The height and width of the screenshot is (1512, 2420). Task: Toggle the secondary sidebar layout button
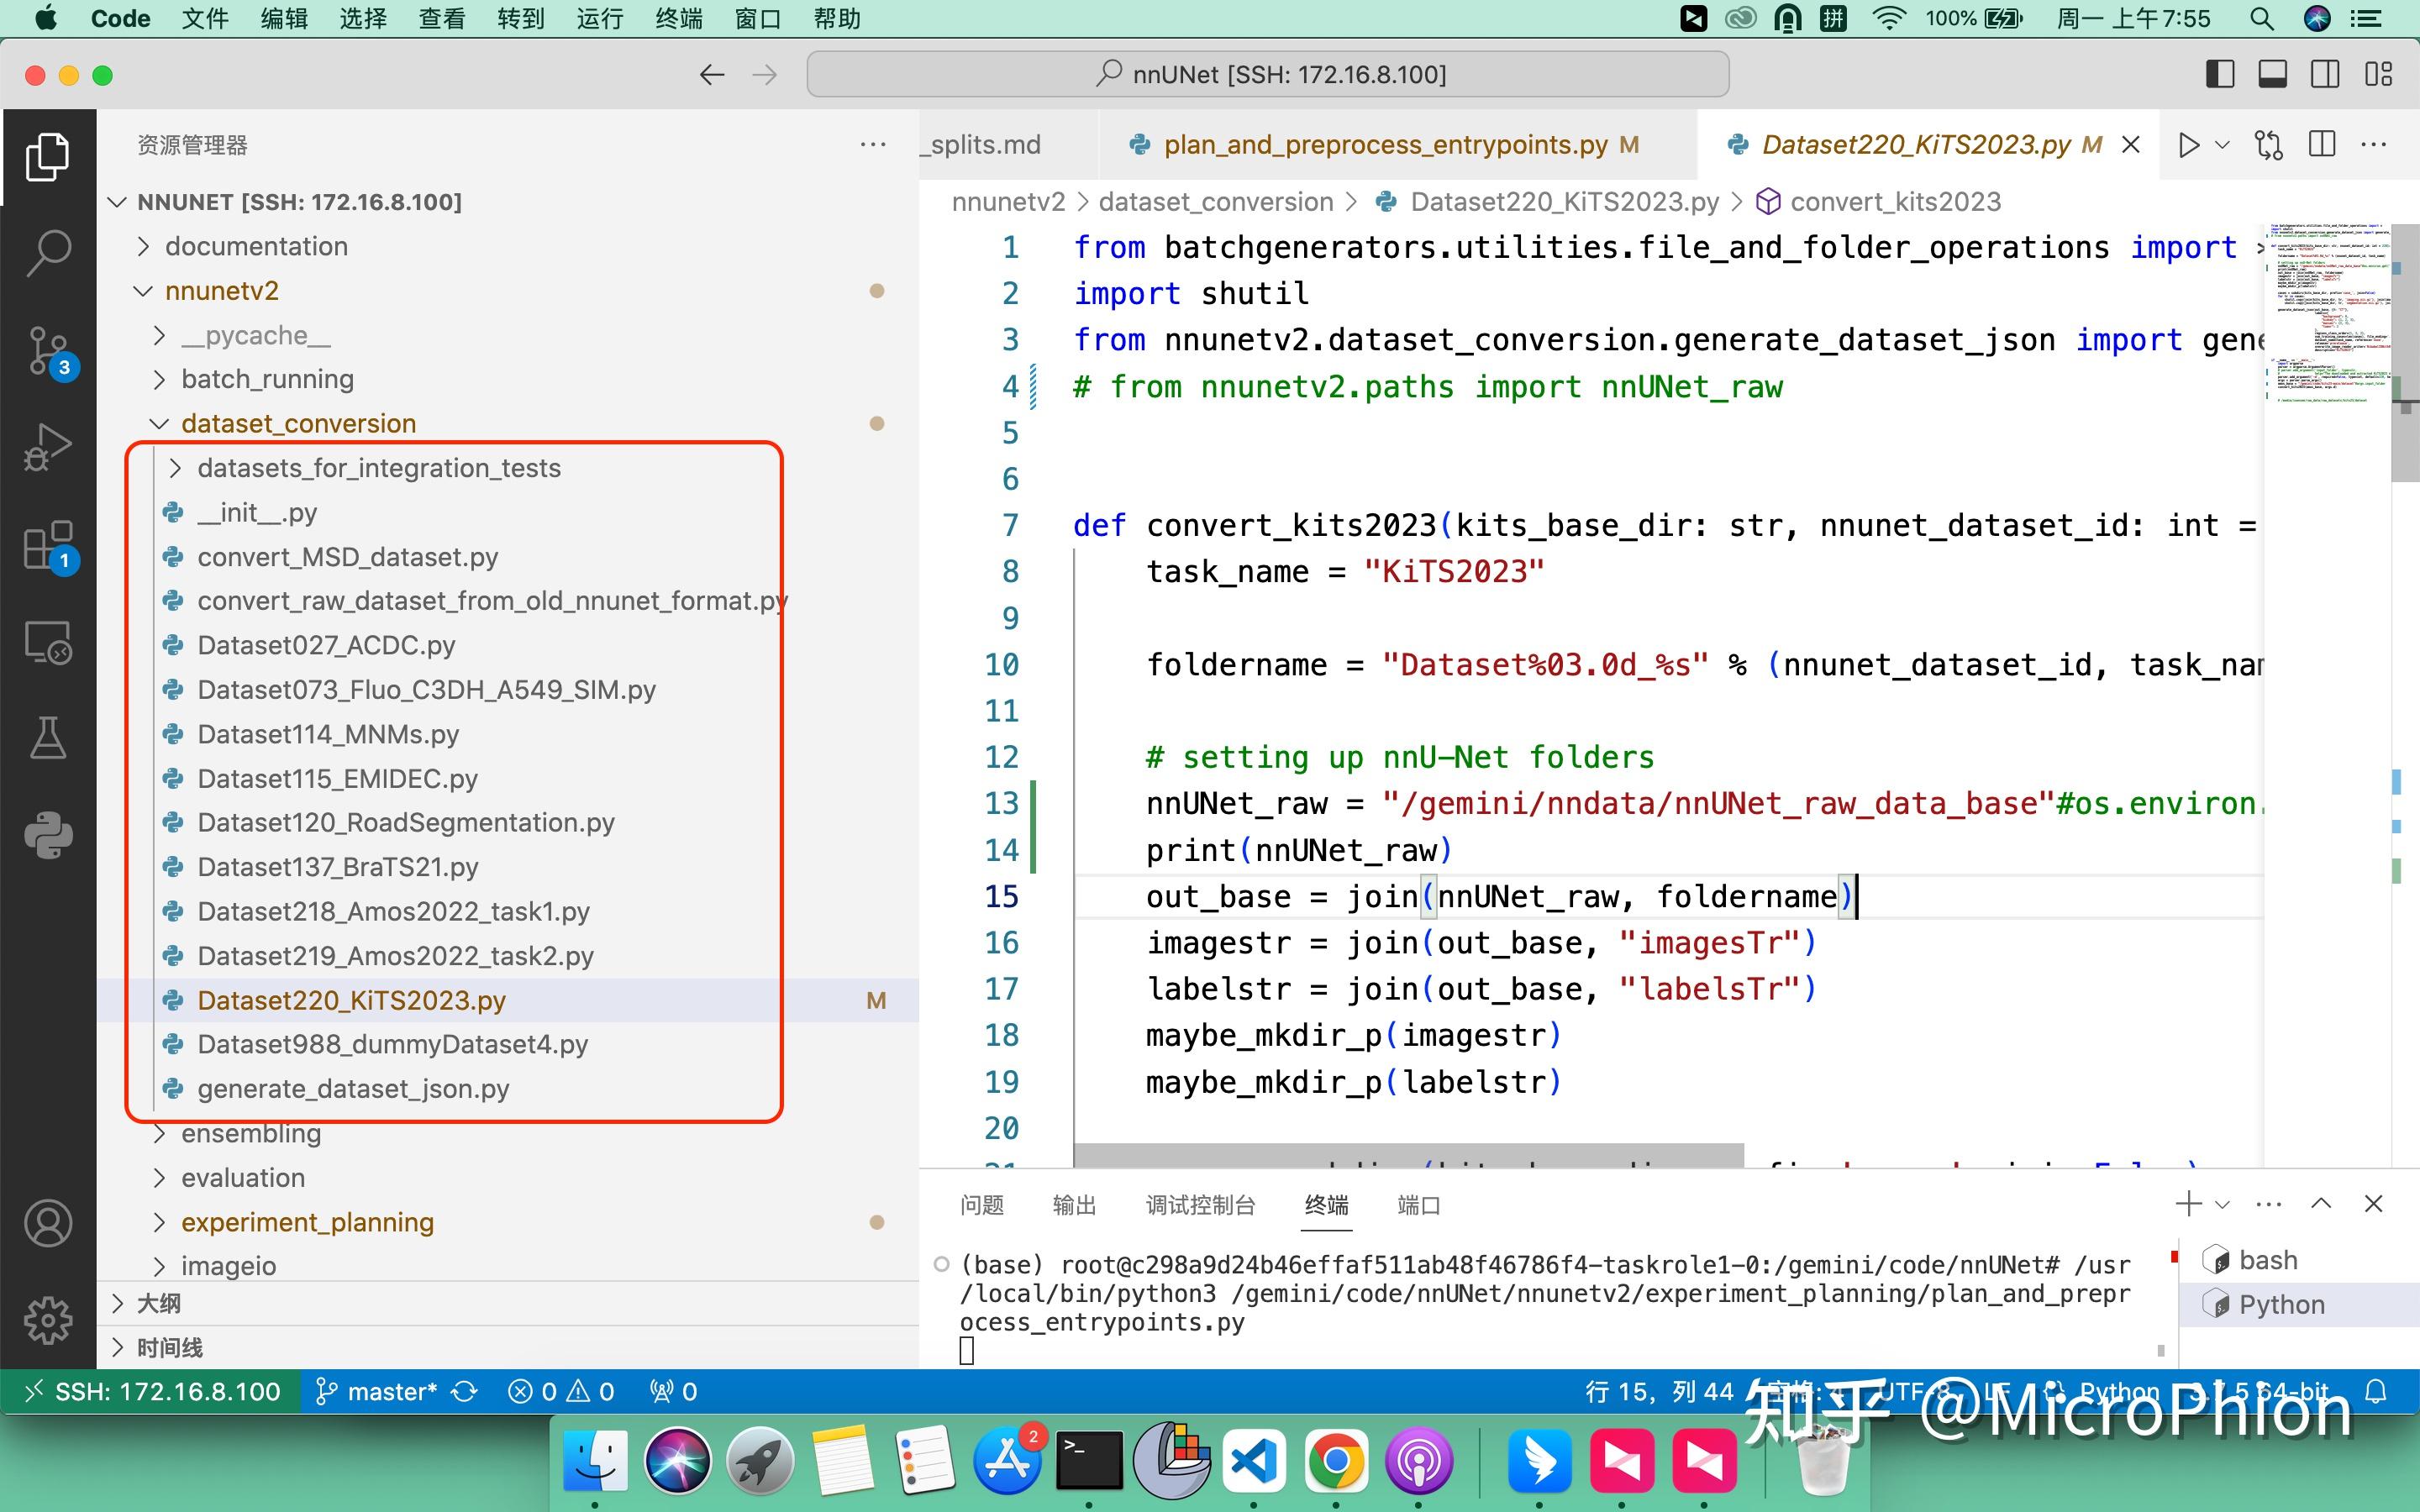(x=2325, y=74)
